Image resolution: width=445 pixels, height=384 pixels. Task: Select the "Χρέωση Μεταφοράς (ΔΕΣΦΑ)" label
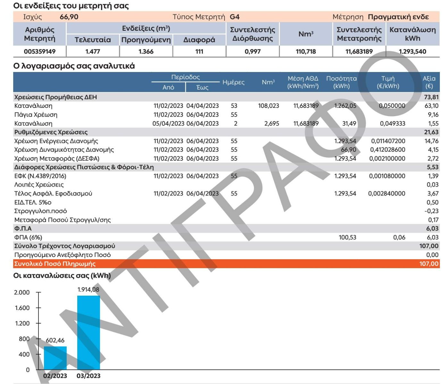click(x=57, y=158)
